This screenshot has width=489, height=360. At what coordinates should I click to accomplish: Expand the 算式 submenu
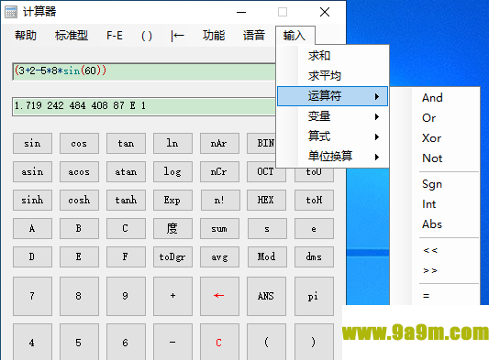pyautogui.click(x=332, y=136)
